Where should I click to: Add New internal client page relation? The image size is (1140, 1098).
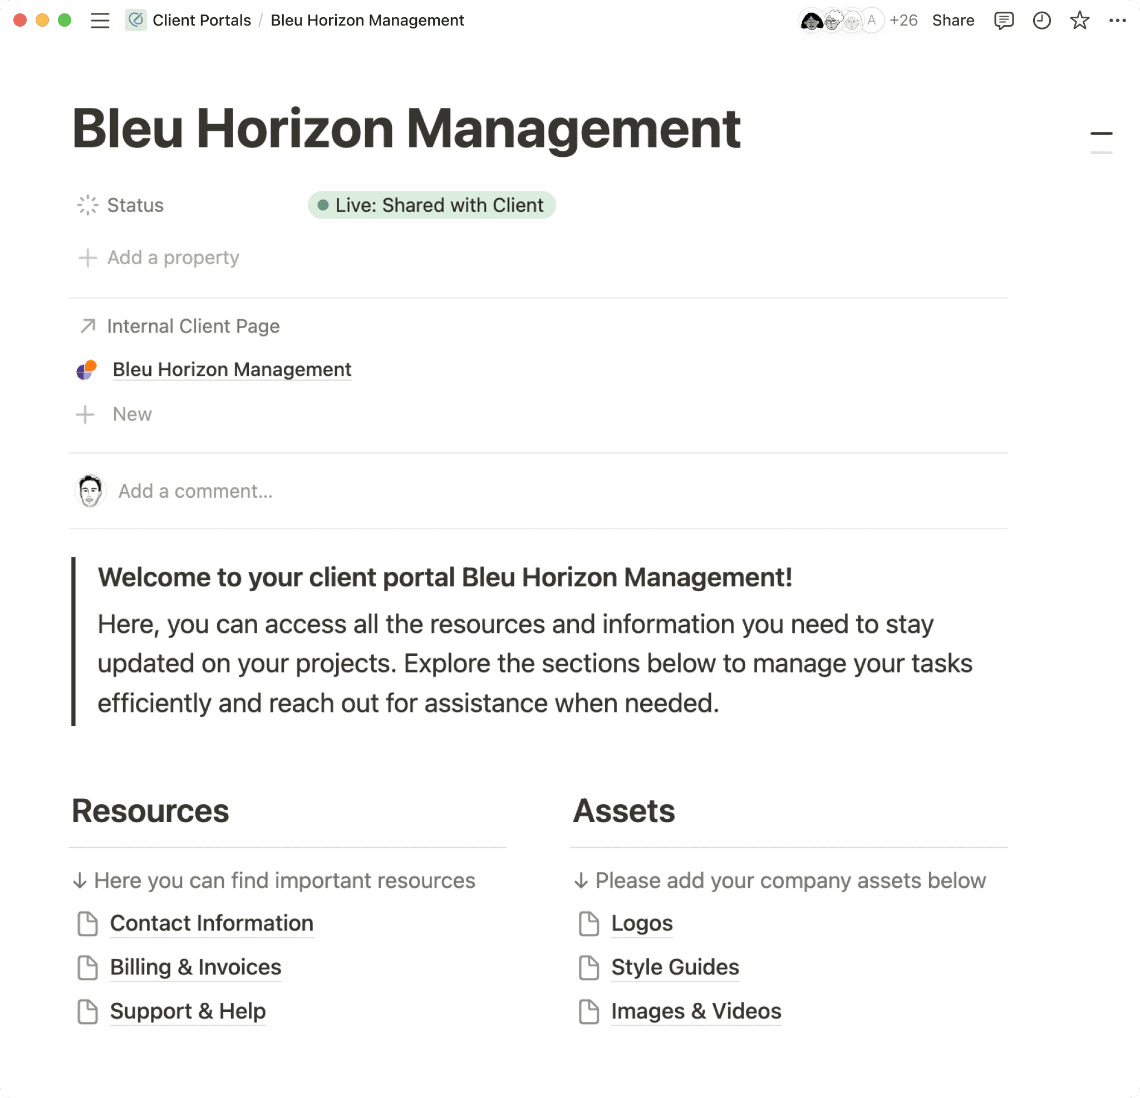(x=131, y=414)
